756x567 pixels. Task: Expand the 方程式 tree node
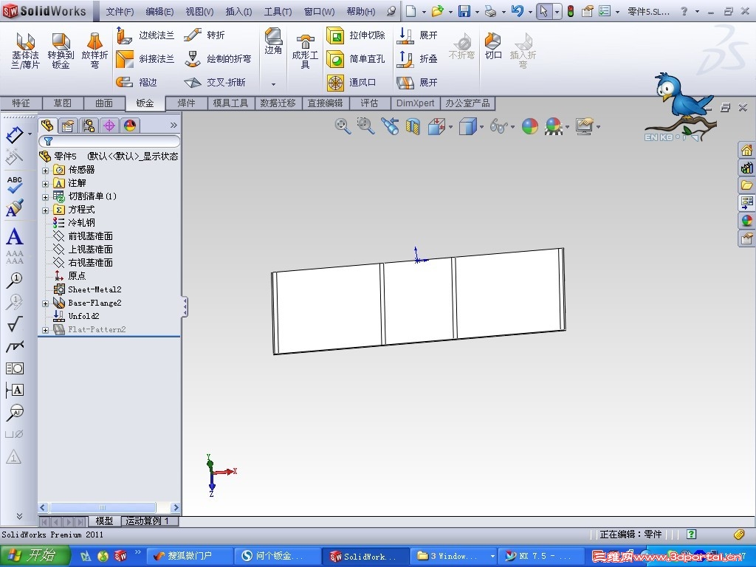point(45,210)
